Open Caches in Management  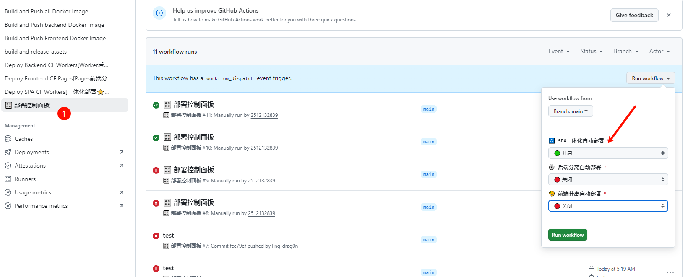[23, 139]
